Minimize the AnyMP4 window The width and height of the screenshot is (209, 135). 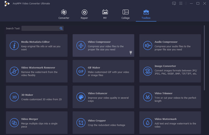click(x=191, y=3)
